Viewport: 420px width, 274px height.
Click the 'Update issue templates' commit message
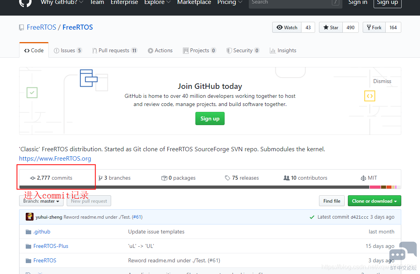156,232
